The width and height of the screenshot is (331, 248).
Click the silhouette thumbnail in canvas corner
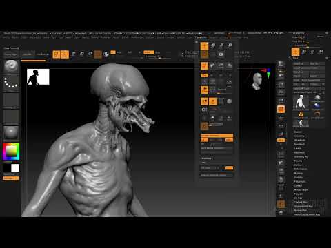click(38, 76)
